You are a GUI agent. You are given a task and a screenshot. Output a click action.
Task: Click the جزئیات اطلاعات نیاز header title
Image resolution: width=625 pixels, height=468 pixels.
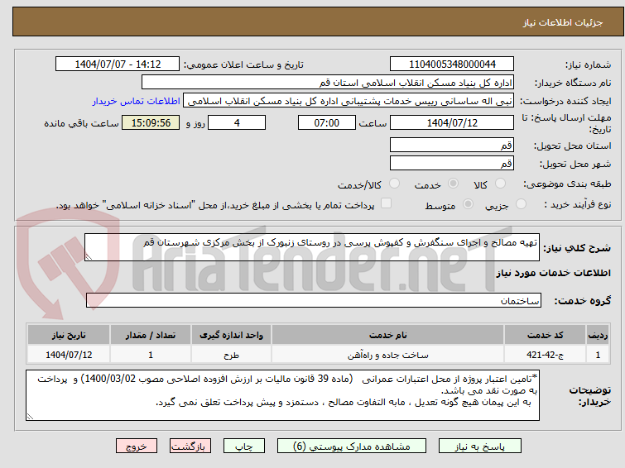point(563,22)
